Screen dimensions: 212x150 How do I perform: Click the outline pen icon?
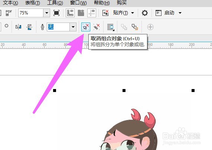tap(42, 27)
